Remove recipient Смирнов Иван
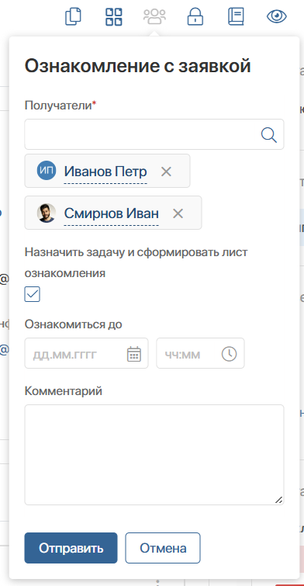 tap(178, 213)
